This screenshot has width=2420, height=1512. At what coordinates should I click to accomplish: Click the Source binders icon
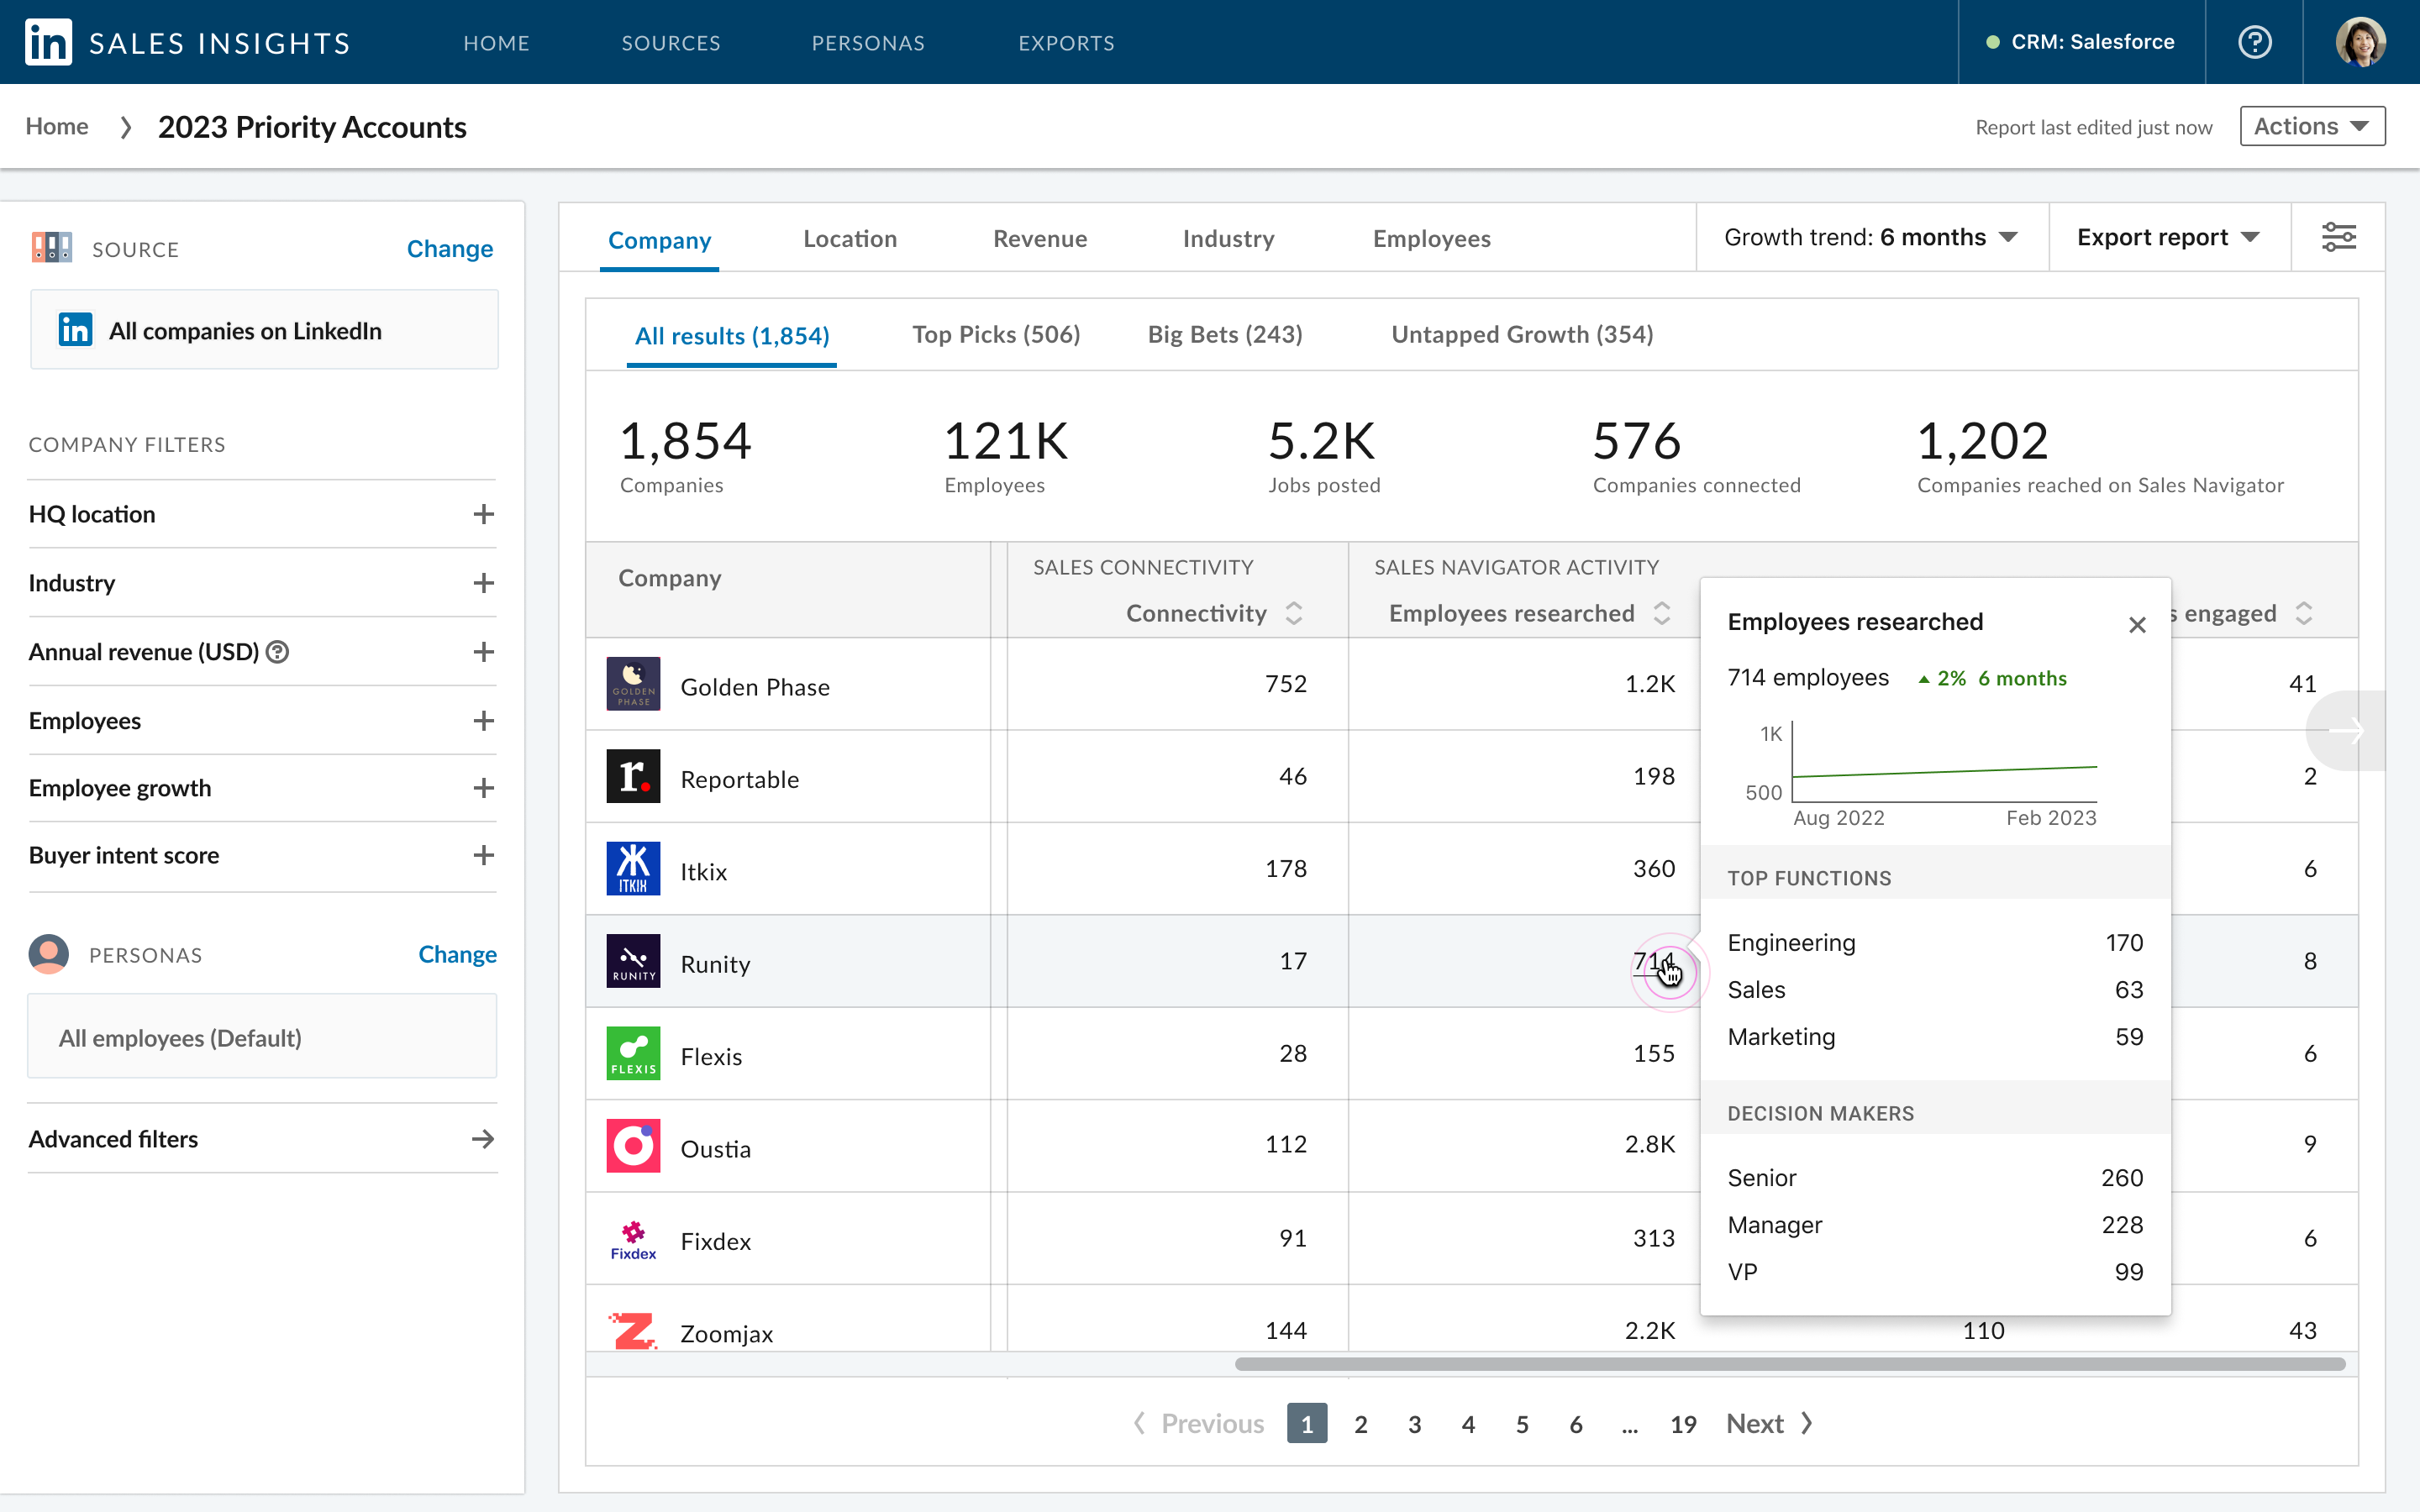point(51,248)
